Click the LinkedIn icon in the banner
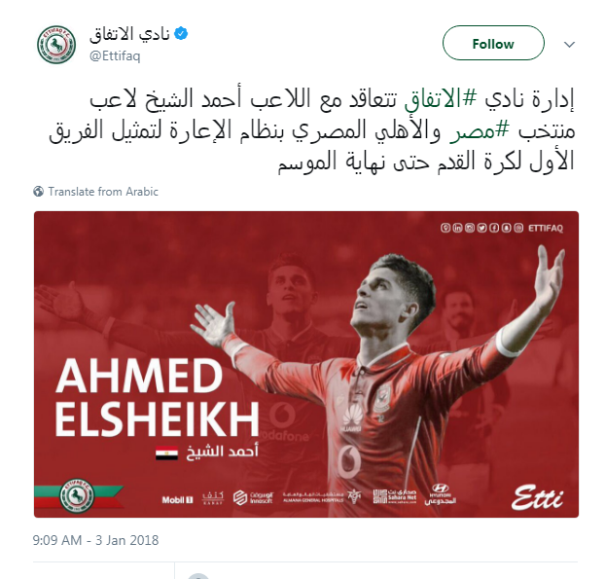Viewport: 605px width, 579px height. (457, 228)
